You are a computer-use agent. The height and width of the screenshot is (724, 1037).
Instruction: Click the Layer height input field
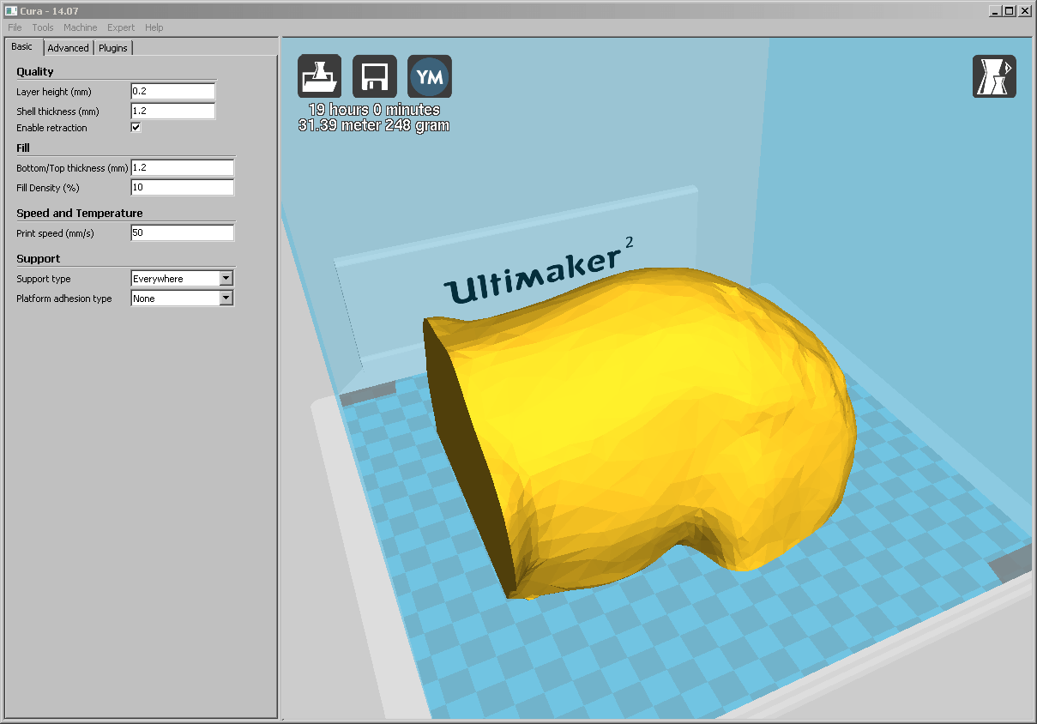(x=173, y=92)
